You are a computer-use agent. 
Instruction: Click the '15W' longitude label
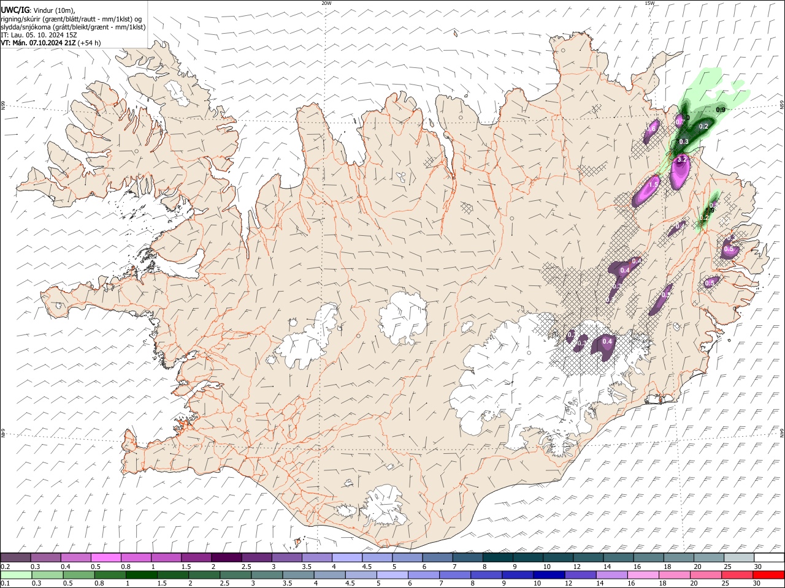pyautogui.click(x=649, y=3)
